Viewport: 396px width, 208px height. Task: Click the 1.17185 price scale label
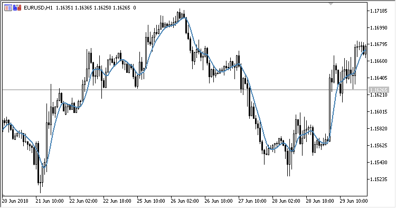pyautogui.click(x=379, y=11)
